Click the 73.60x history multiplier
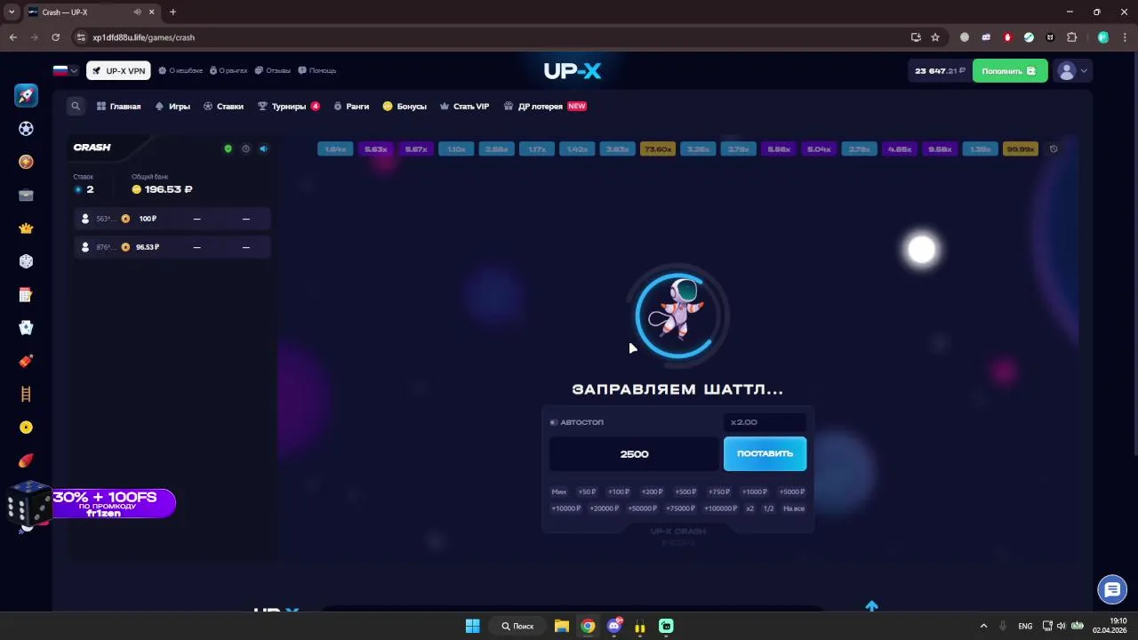 658,149
